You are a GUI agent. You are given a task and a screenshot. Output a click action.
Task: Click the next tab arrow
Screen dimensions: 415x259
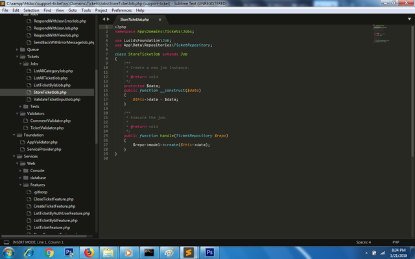click(108, 19)
